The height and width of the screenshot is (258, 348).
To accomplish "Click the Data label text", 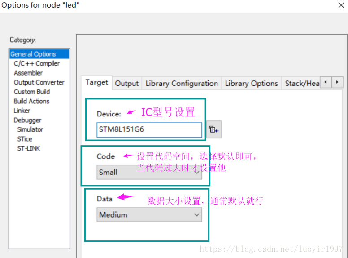I will pyautogui.click(x=104, y=199).
